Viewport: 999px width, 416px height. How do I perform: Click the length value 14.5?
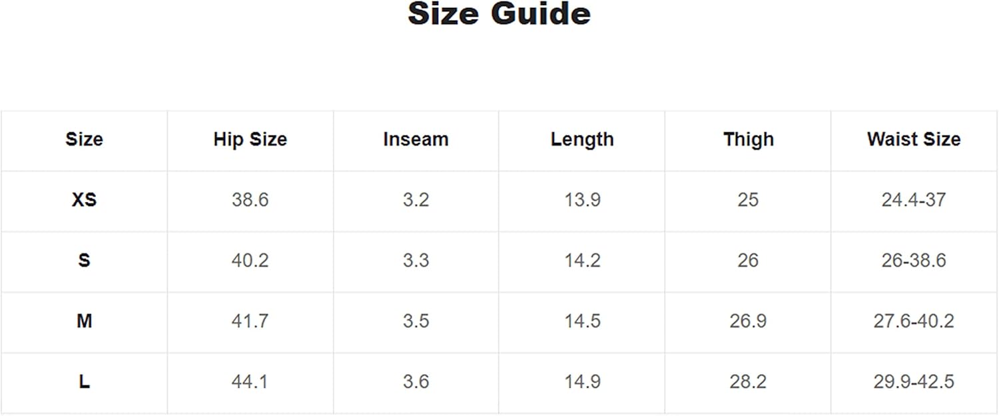[582, 322]
